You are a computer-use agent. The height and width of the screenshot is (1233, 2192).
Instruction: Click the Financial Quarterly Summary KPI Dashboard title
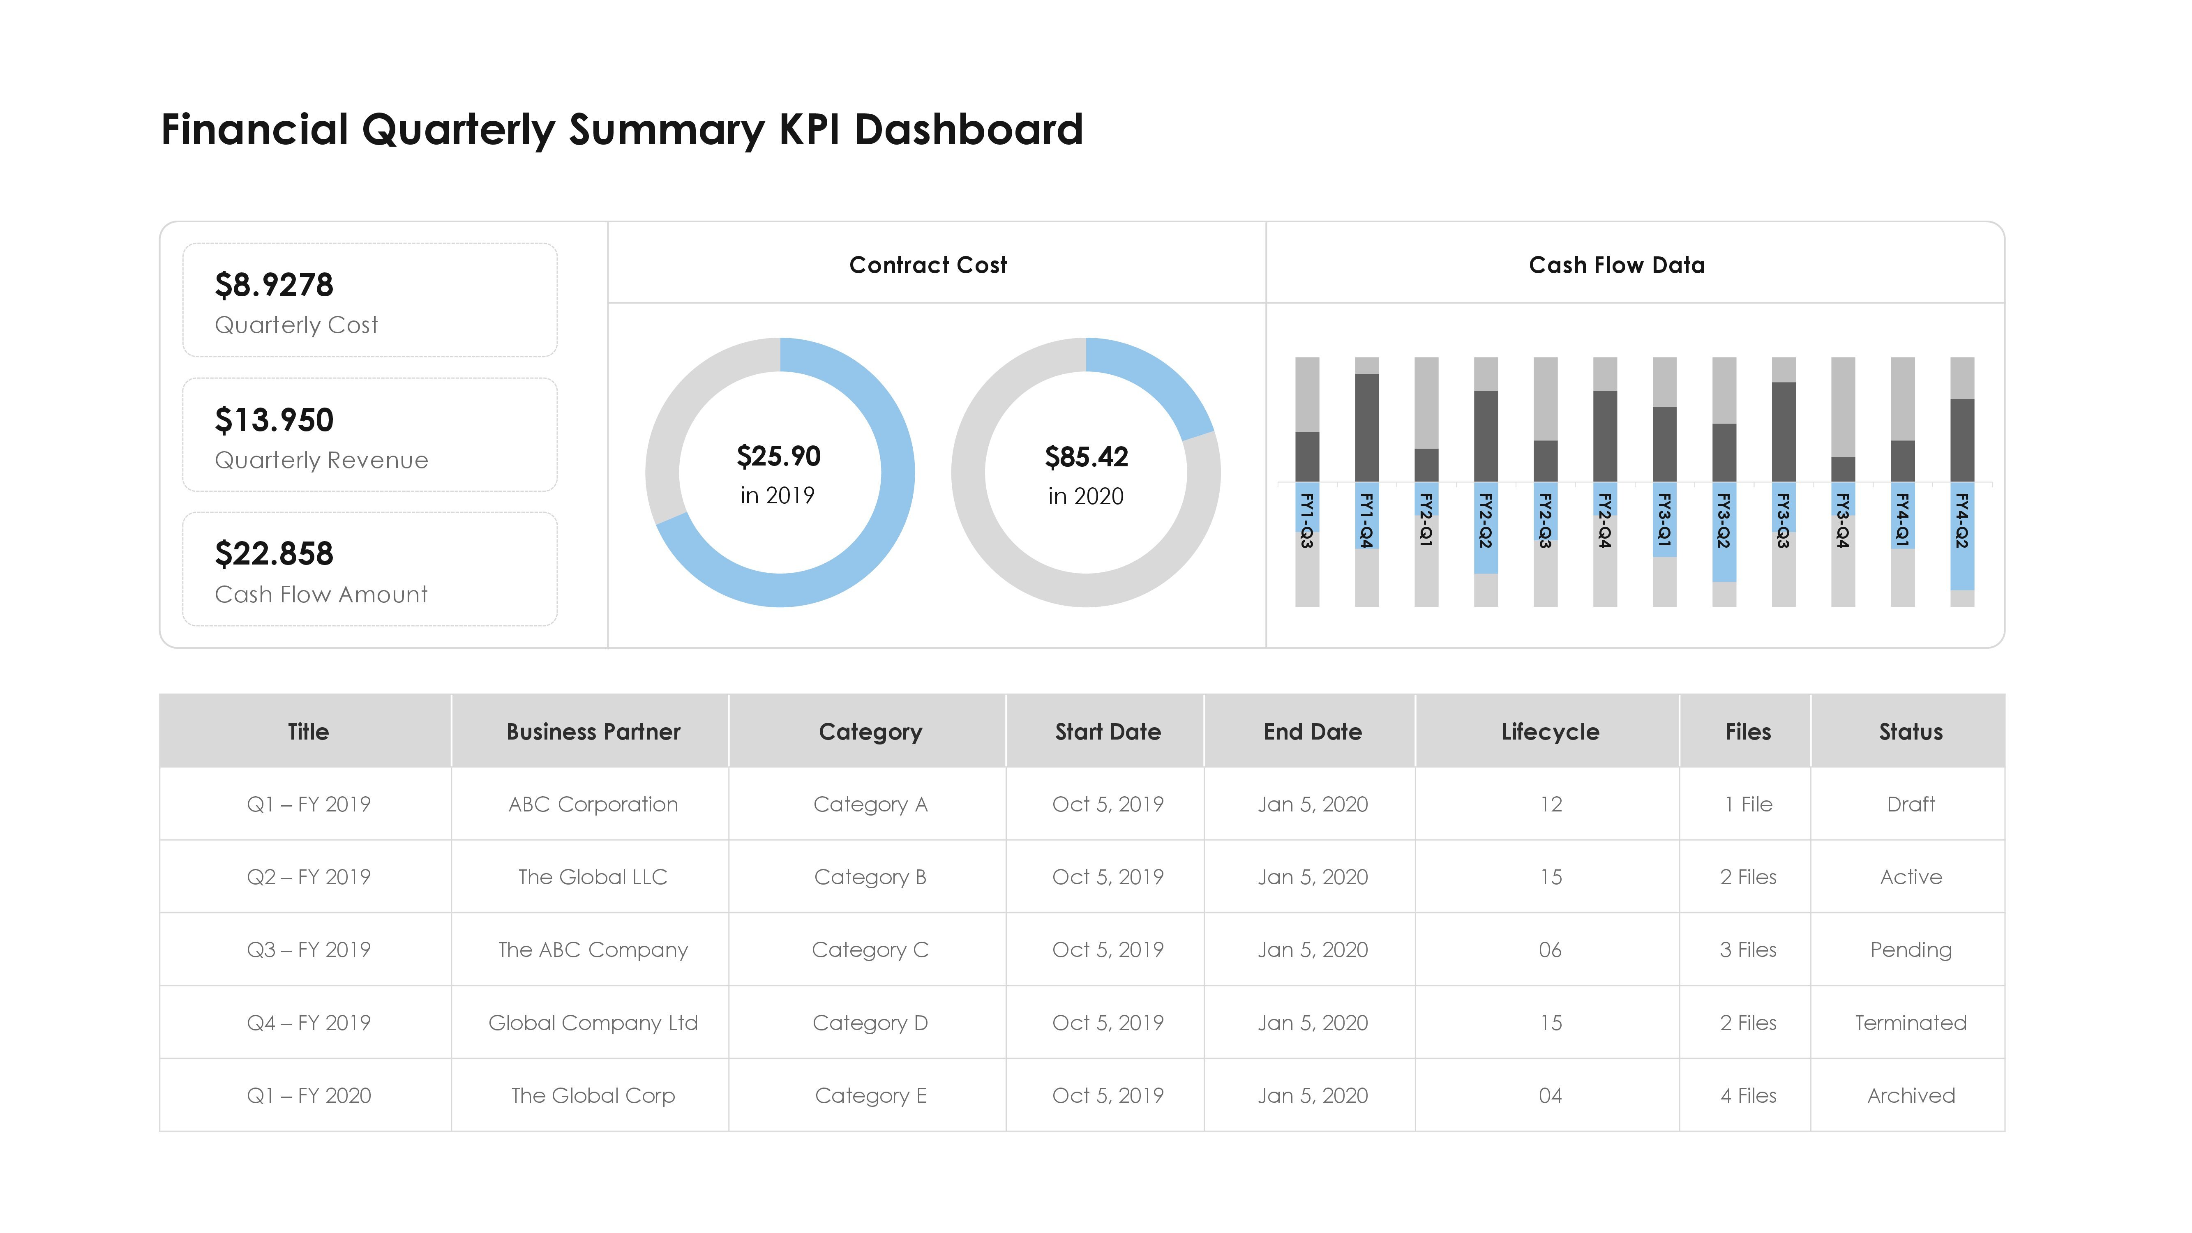pos(621,131)
